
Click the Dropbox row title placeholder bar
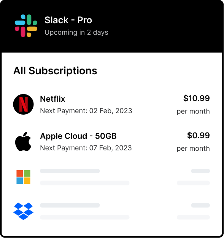(x=70, y=205)
